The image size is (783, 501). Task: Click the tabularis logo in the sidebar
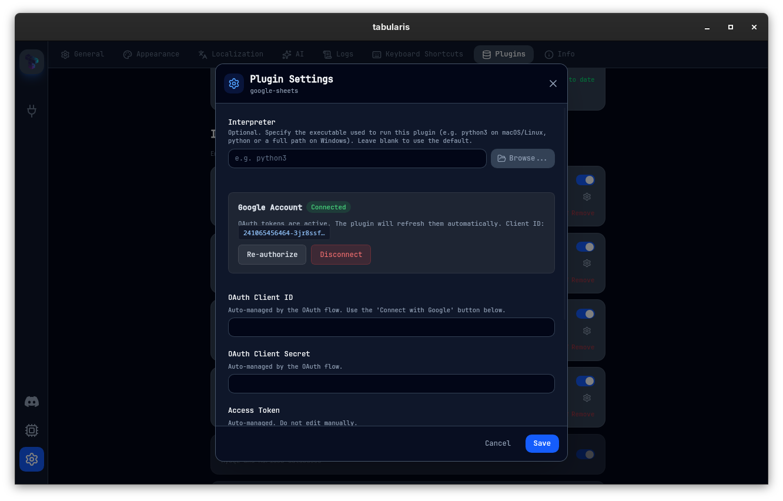click(32, 61)
